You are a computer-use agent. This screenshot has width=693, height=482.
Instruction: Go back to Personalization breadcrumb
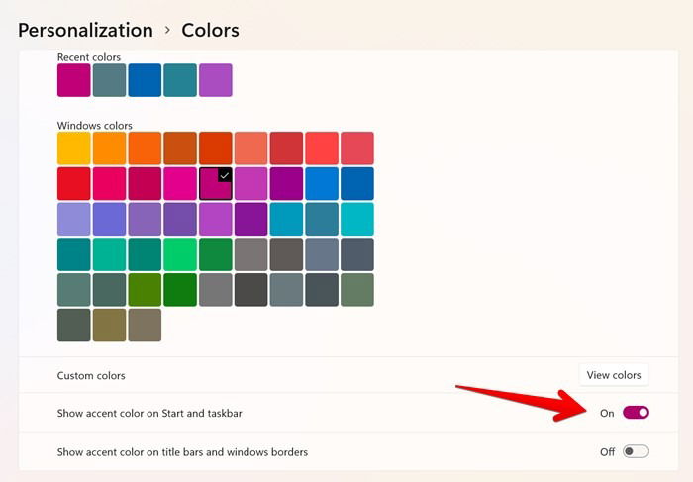pos(85,30)
